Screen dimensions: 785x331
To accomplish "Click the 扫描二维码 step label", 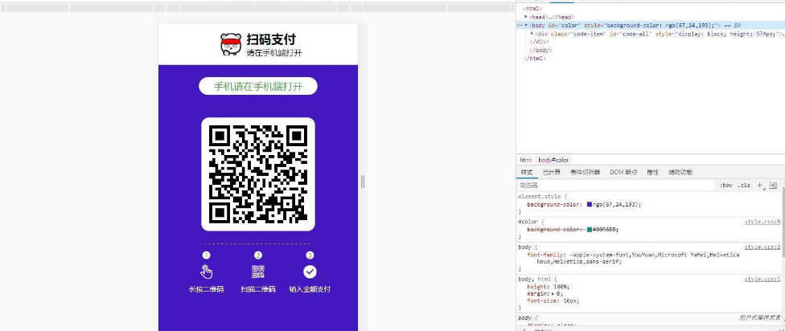I will [x=258, y=289].
